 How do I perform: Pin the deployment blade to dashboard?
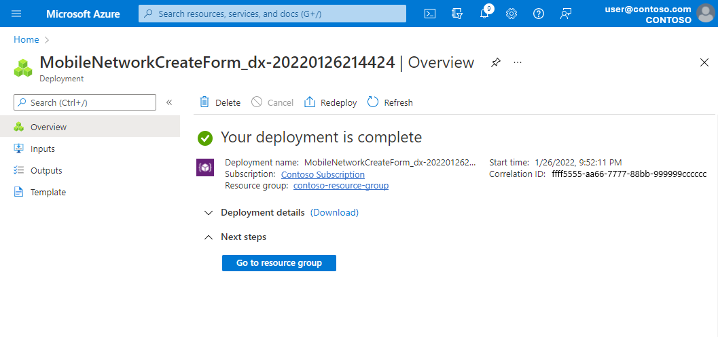(x=495, y=62)
